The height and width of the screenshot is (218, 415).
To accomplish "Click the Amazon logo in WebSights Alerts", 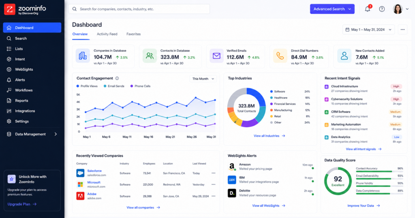I will [x=232, y=167].
